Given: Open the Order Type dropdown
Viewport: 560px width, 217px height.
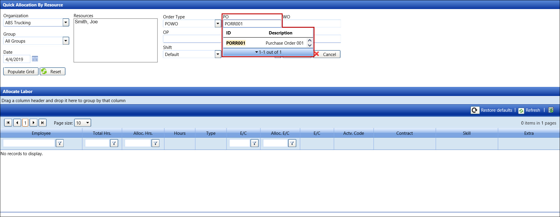Looking at the screenshot, I should tap(218, 24).
